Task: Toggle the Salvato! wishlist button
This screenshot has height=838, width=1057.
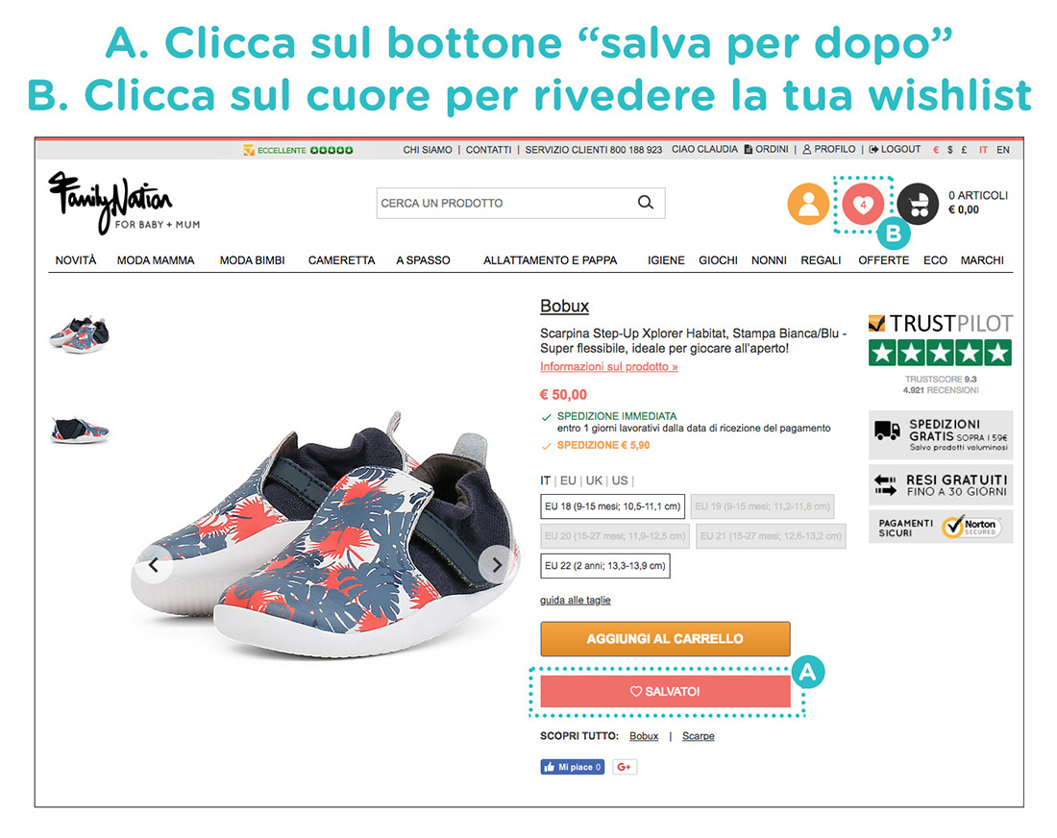Action: click(x=665, y=692)
